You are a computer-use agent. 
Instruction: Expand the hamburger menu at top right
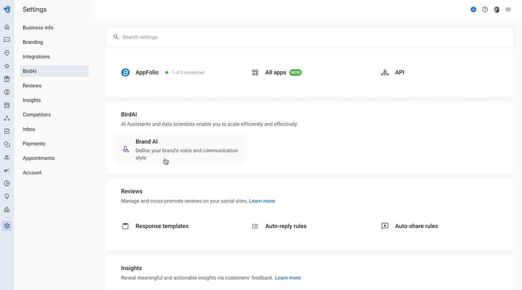click(x=508, y=9)
